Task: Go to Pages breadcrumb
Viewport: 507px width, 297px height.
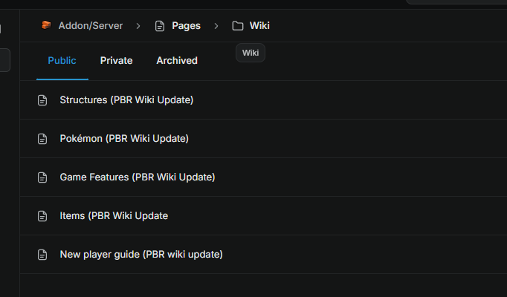Action: tap(187, 25)
